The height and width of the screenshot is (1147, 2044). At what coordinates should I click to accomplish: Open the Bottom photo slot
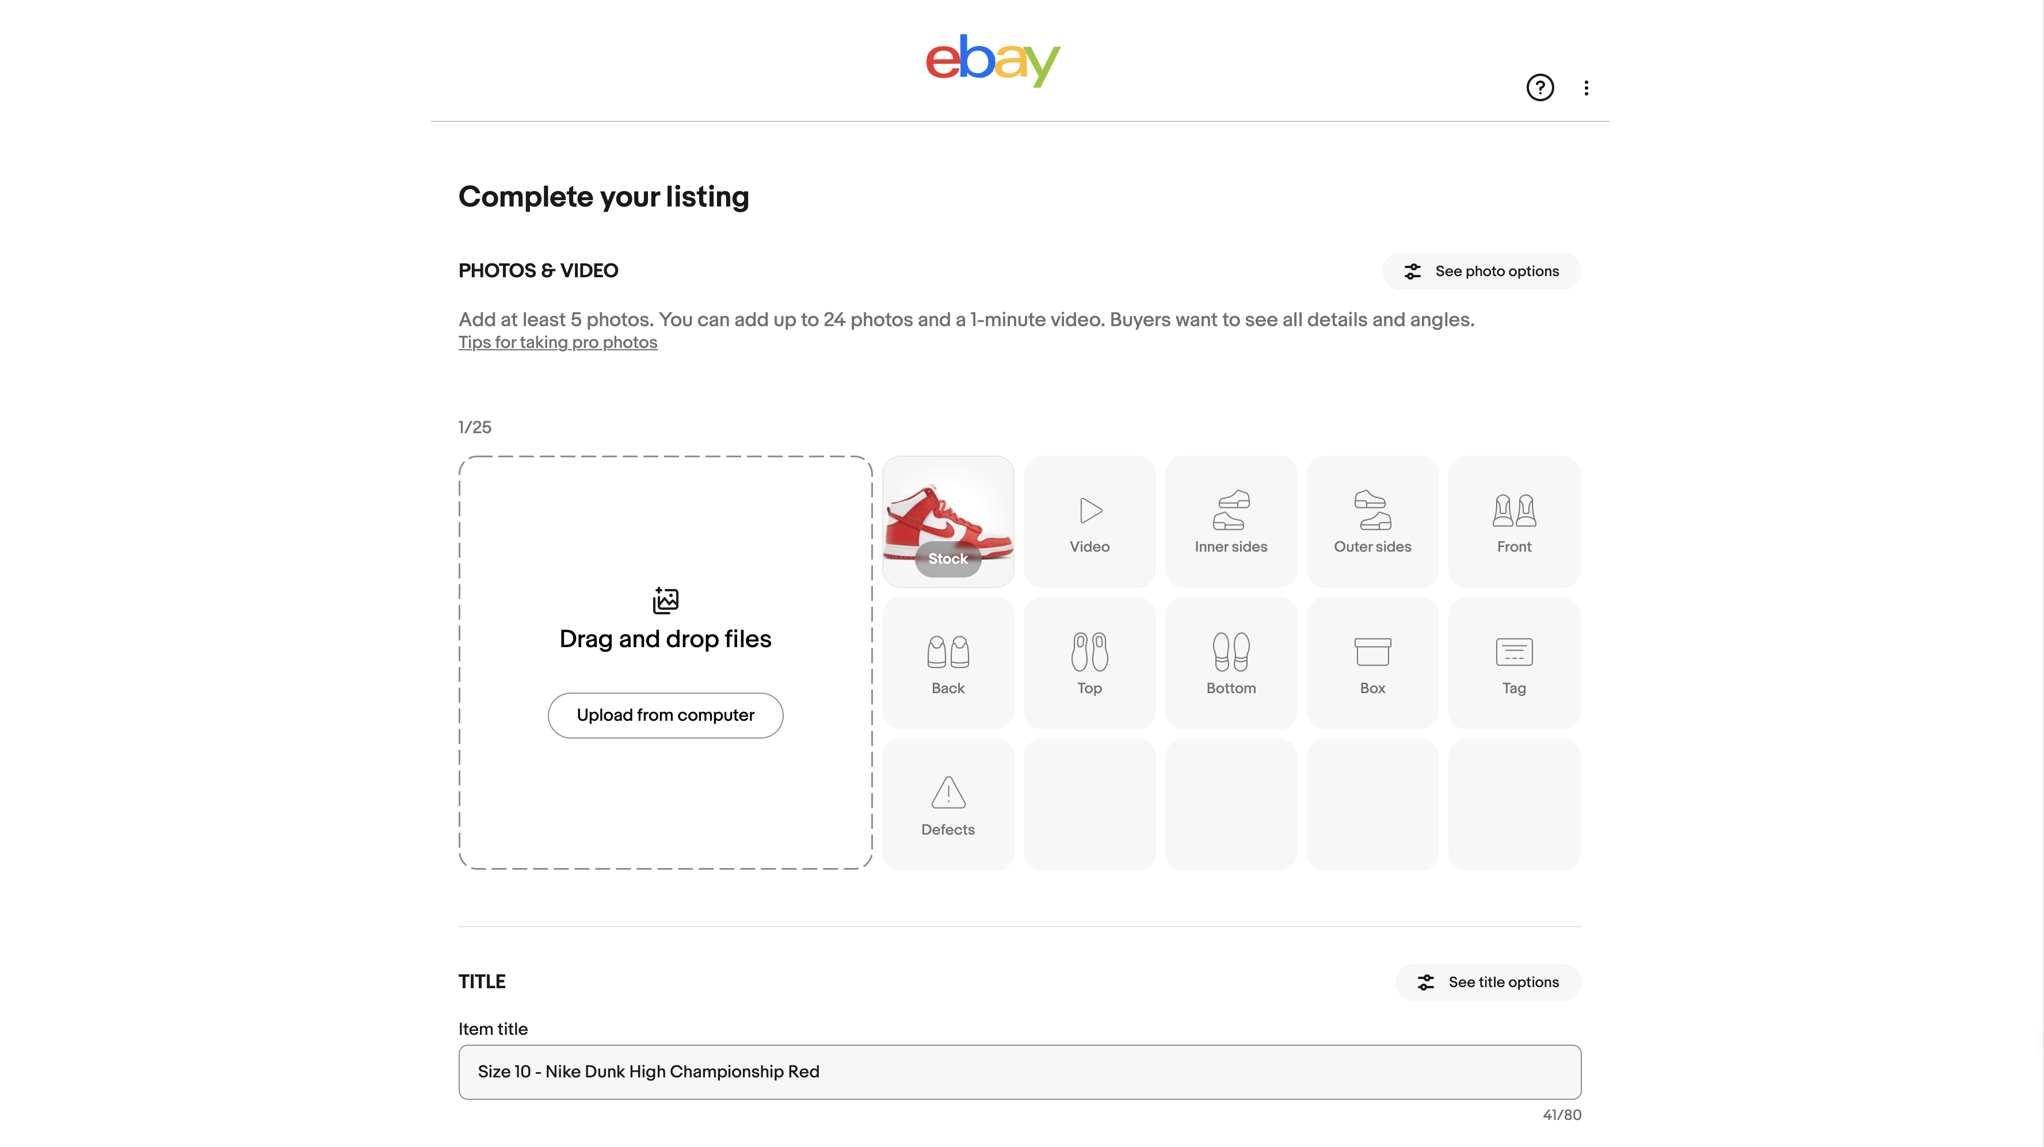click(1230, 662)
